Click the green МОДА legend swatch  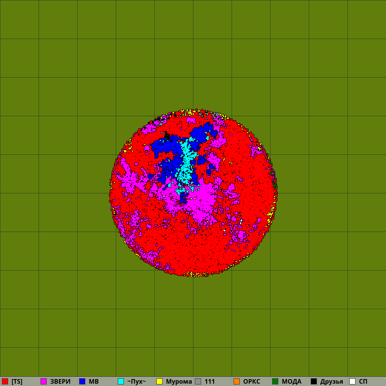[275, 381]
